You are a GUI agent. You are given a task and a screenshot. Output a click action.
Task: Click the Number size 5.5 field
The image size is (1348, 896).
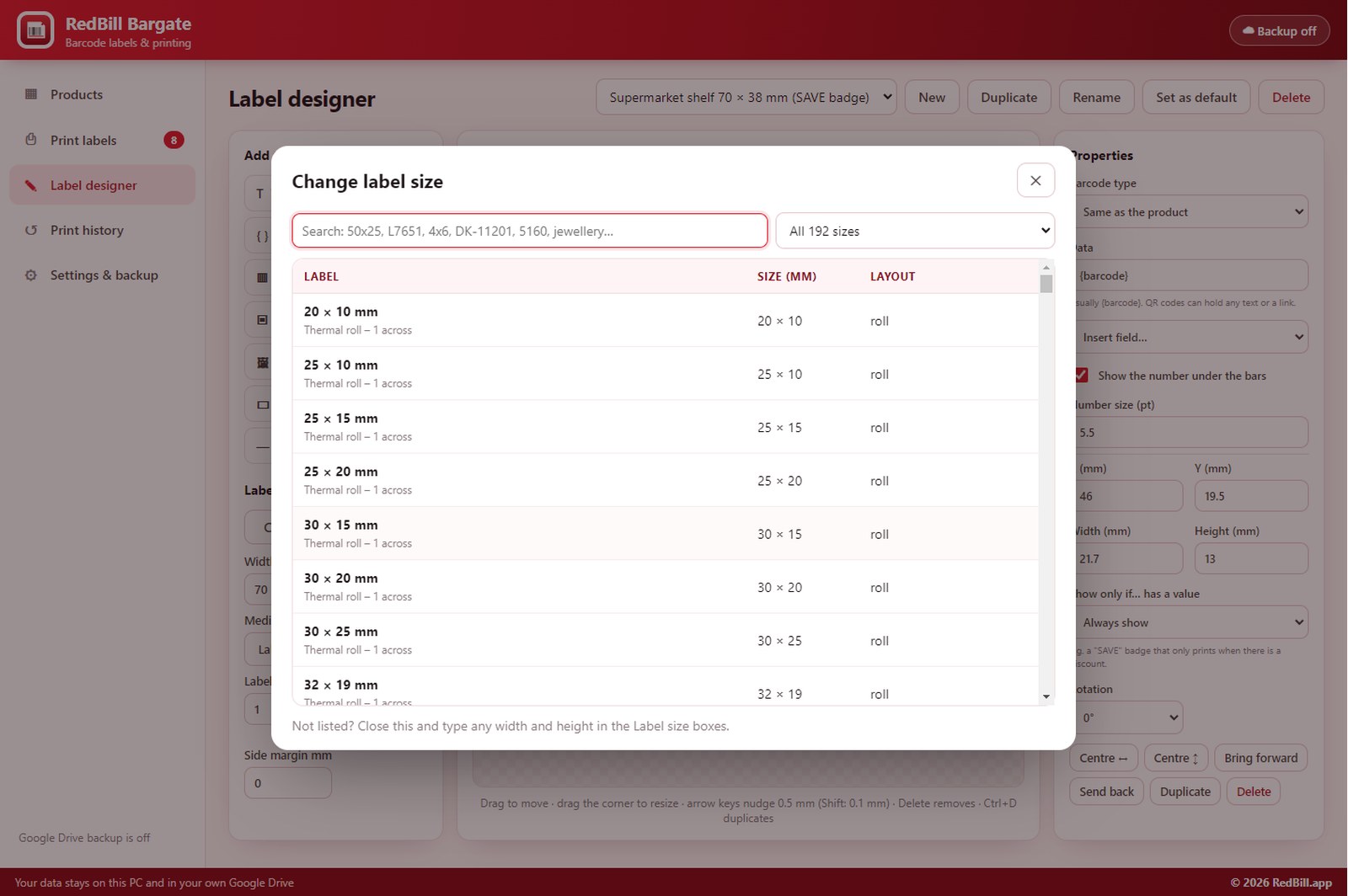tap(1190, 432)
